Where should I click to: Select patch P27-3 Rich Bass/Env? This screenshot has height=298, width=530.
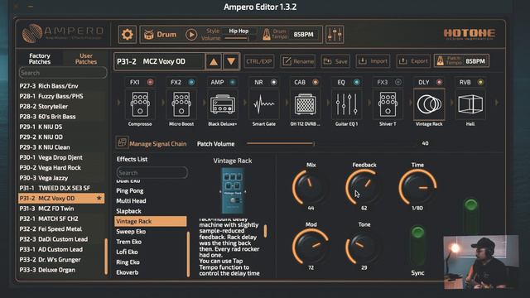61,86
